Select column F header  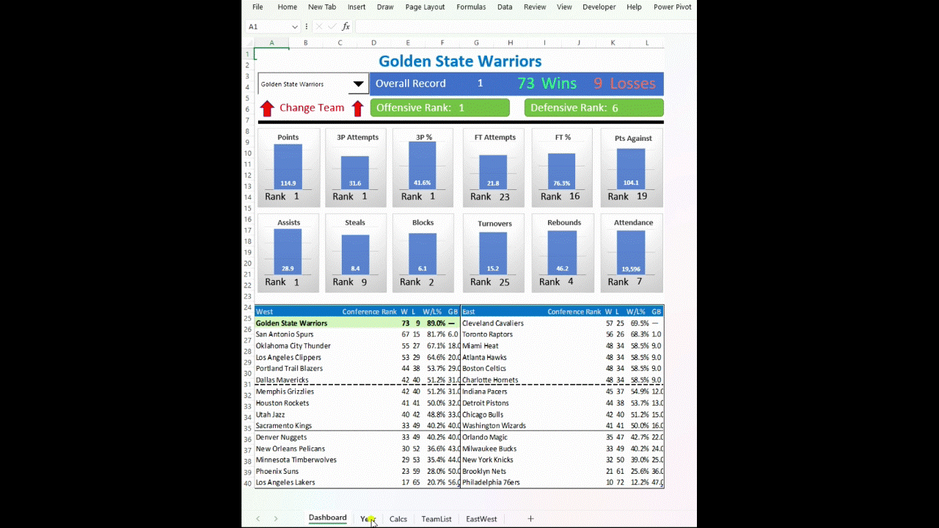pos(442,43)
